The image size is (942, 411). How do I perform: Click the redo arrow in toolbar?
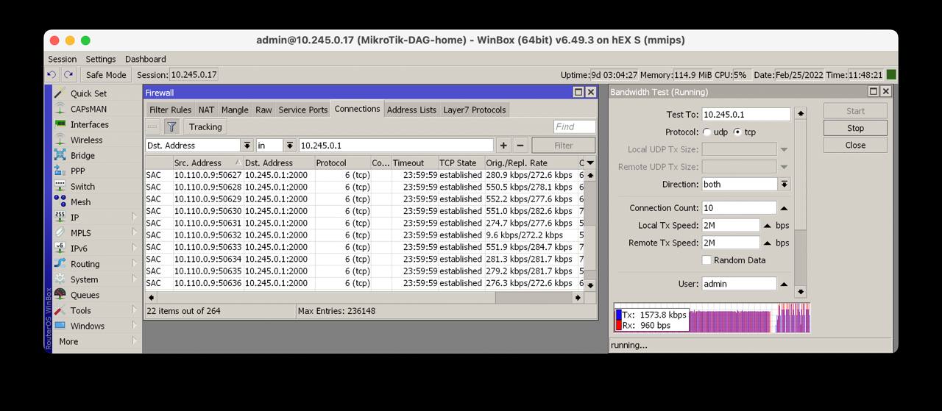(x=68, y=74)
